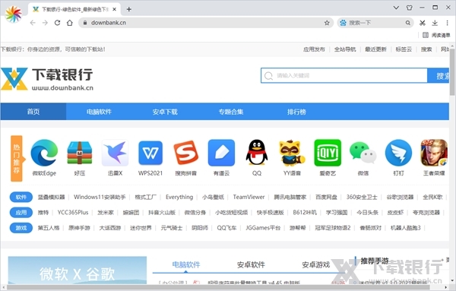Bookmark page with the star icon

327,23
